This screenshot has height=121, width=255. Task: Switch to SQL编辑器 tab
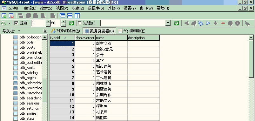(131, 31)
